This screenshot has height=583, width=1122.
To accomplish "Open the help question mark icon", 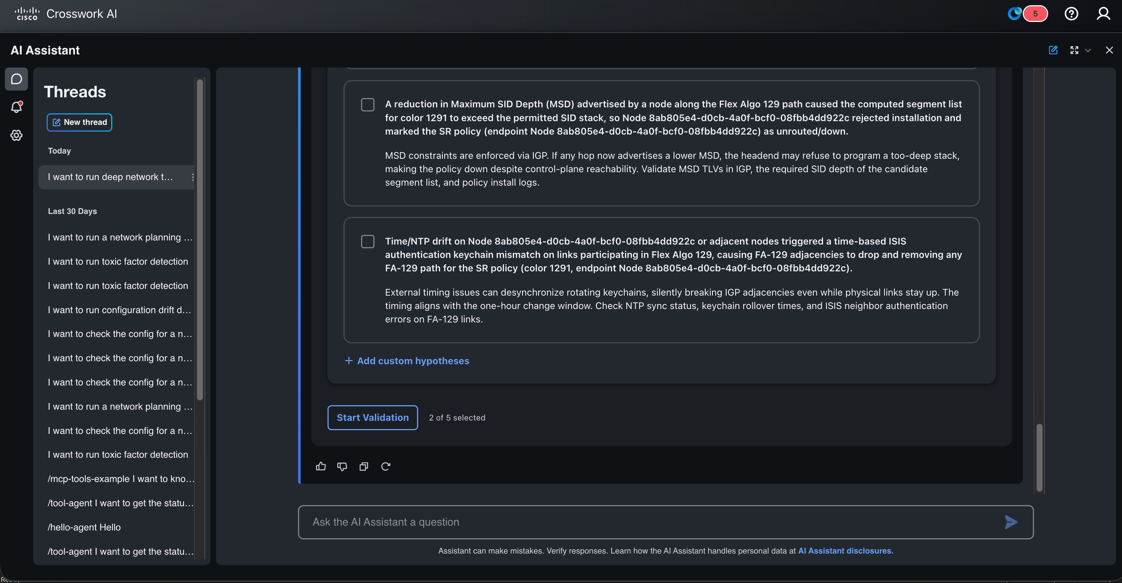I will coord(1071,14).
